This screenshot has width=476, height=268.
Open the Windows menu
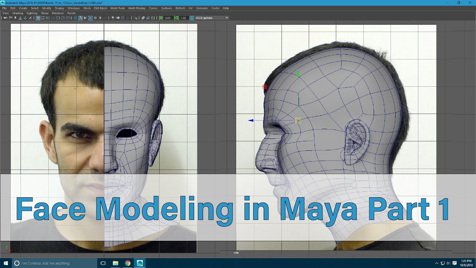click(74, 8)
